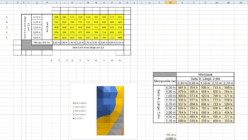Click the 'Messpunkte bei' cell in column G
This screenshot has width=248, height=140.
42,42
